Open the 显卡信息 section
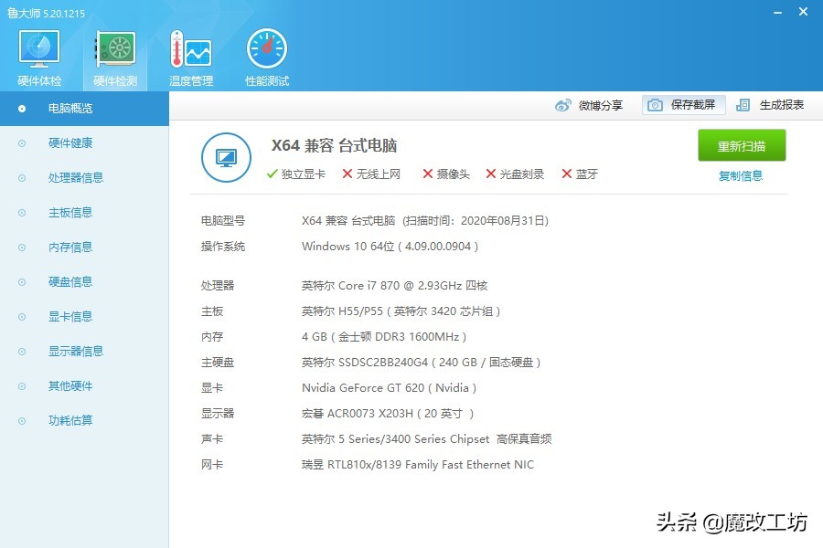 point(69,316)
